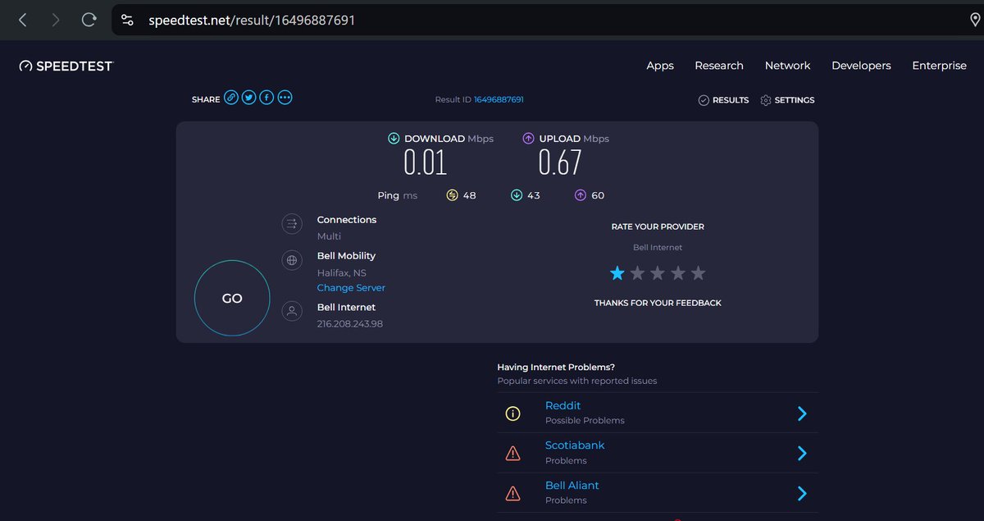The image size is (984, 521).
Task: Click the download speed value 0.01
Action: (x=425, y=162)
